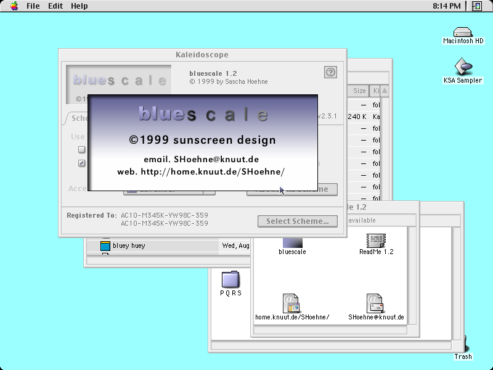Image resolution: width=493 pixels, height=370 pixels.
Task: Click the vertical scrollbar of bluescale 1.2 window
Action: click(x=412, y=275)
